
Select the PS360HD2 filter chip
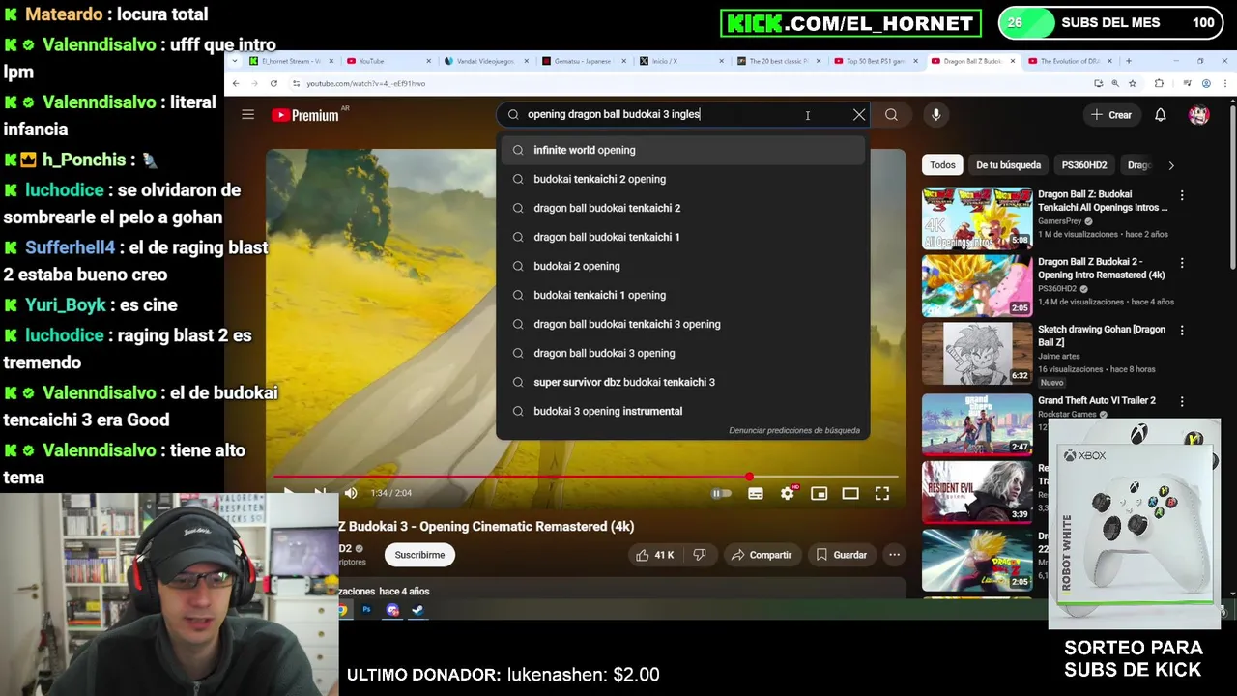(1084, 165)
